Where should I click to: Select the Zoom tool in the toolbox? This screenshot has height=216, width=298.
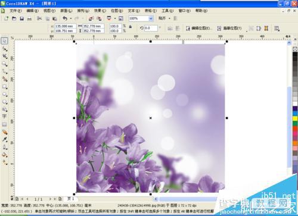pos(5,64)
